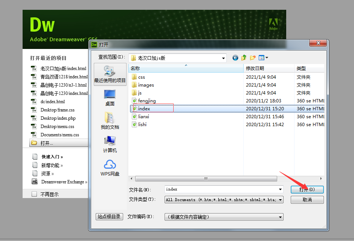354x241 pixels.
Task: Select 最近使用的项目 in the places bar
Action: [x=110, y=73]
